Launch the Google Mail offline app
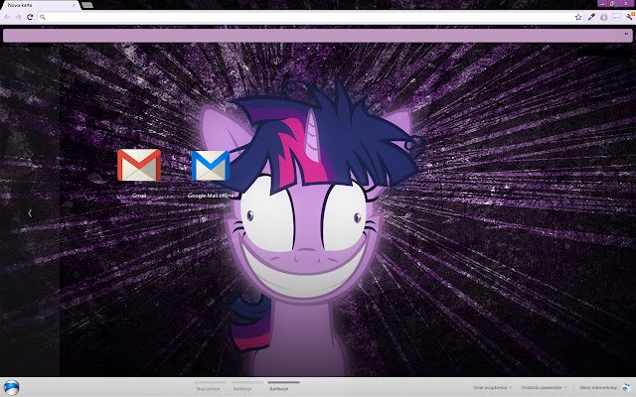The width and height of the screenshot is (636, 397). coord(210,166)
